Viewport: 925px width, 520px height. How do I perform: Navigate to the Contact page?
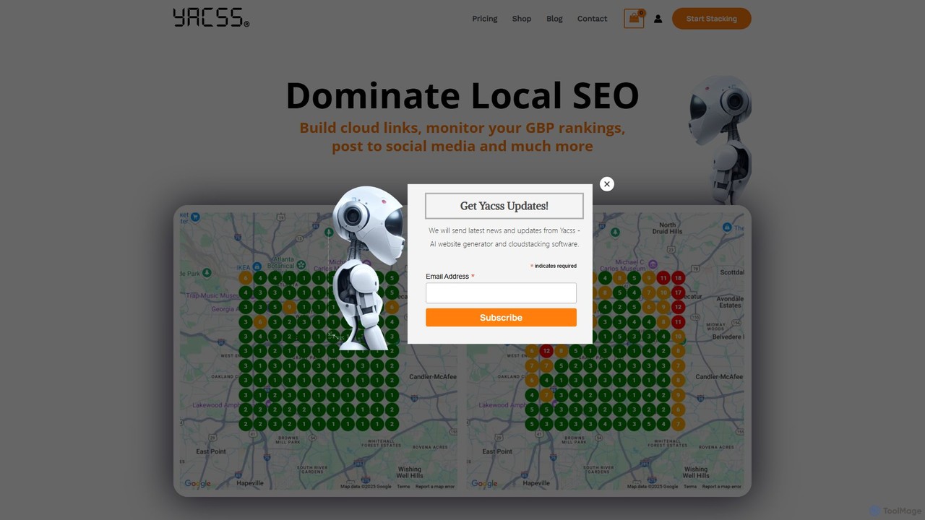pyautogui.click(x=592, y=19)
